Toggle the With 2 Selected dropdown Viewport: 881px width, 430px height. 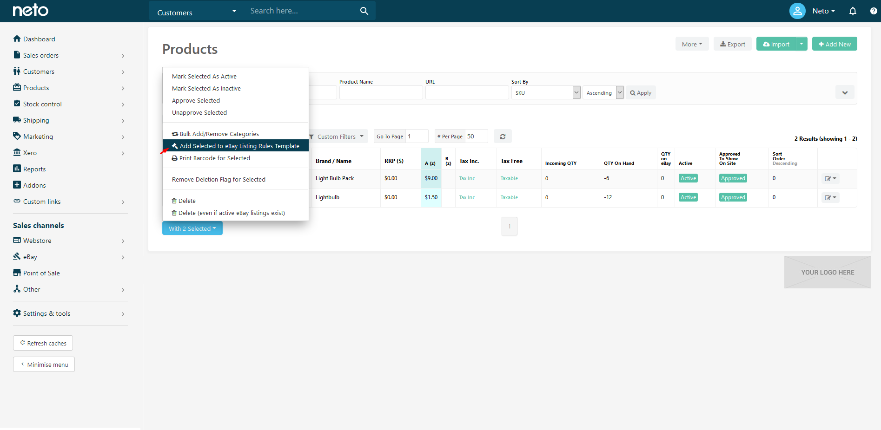pos(192,228)
